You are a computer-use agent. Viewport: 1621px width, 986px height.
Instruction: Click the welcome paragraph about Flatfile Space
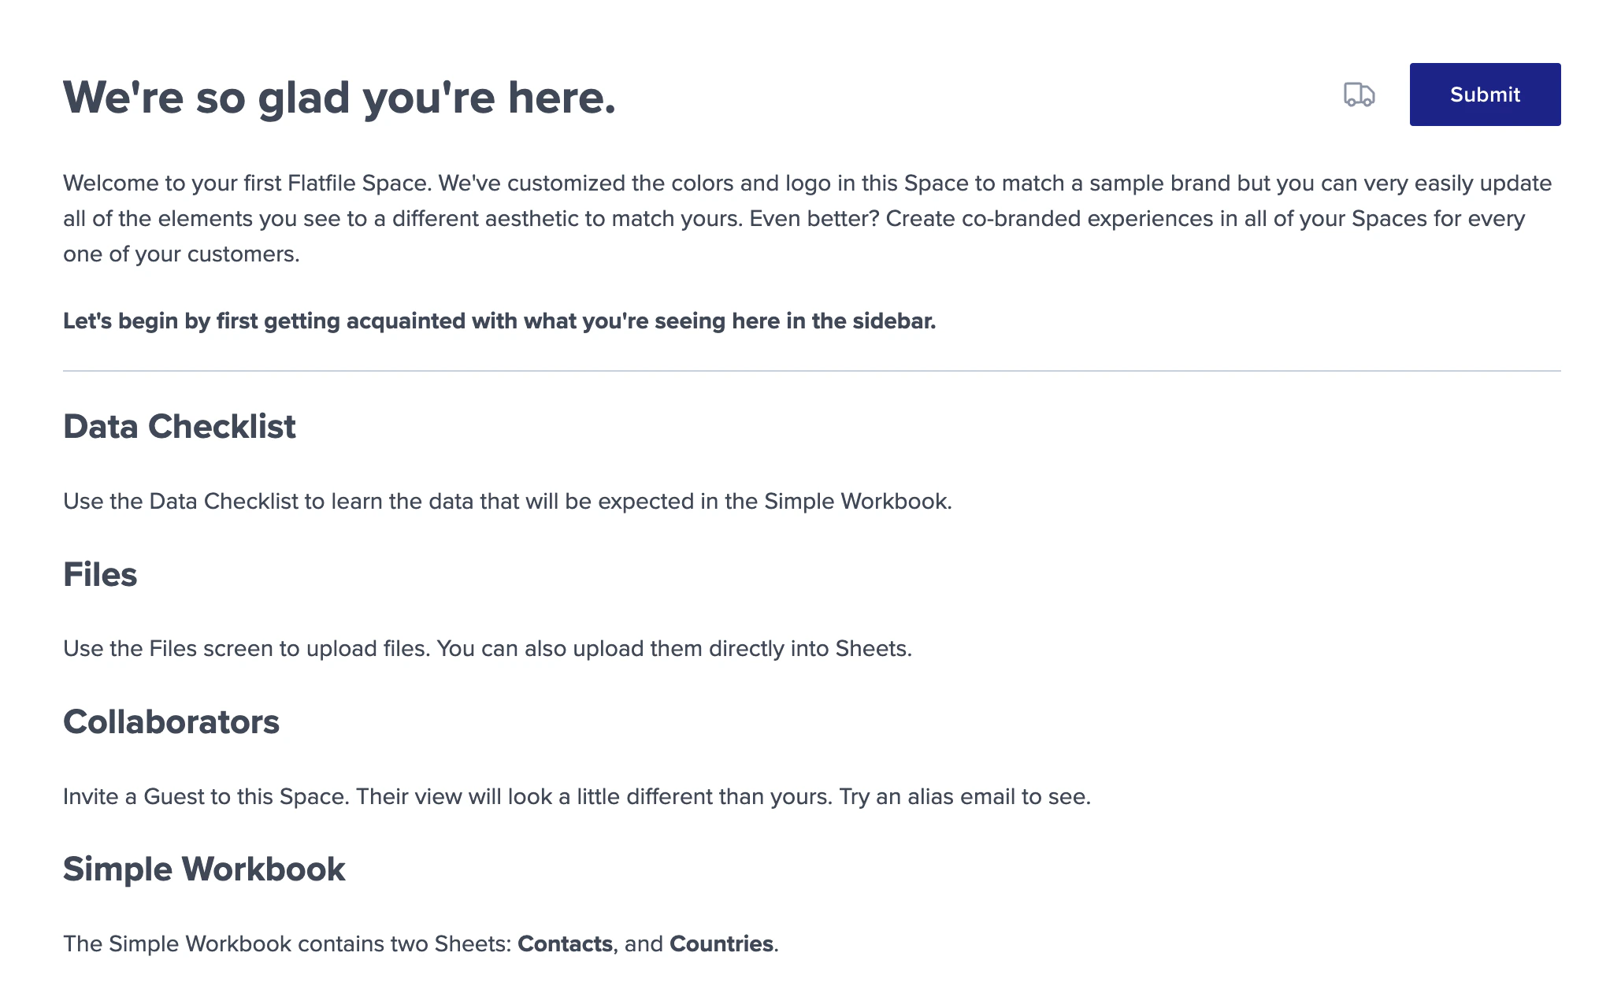807,218
